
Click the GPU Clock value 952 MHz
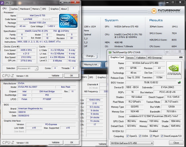132,121
